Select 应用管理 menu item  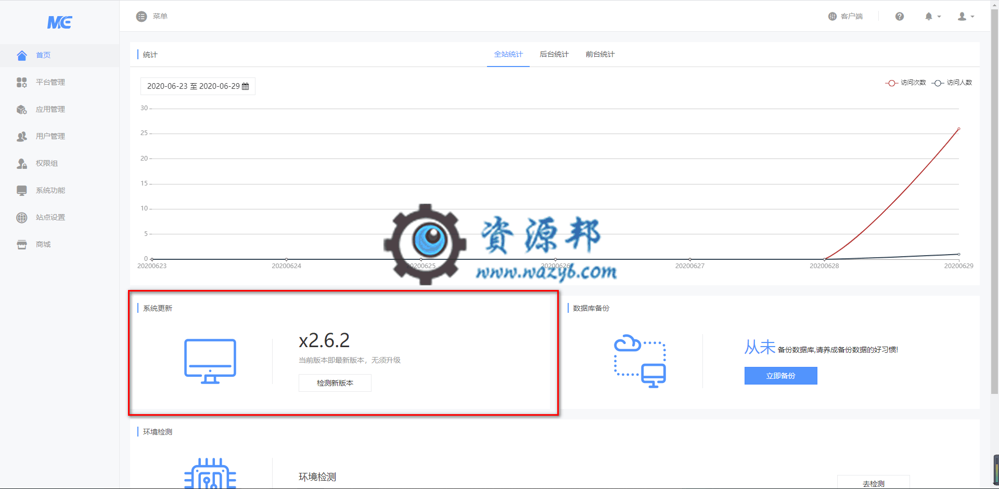(x=60, y=109)
